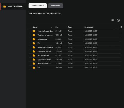Image resolution: width=124 pixels, height=108 pixels.
Task: Click the folder icon beside the 142.4 MB entry
Action: (x=34, y=43)
